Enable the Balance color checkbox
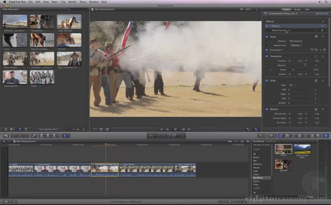 tap(267, 41)
